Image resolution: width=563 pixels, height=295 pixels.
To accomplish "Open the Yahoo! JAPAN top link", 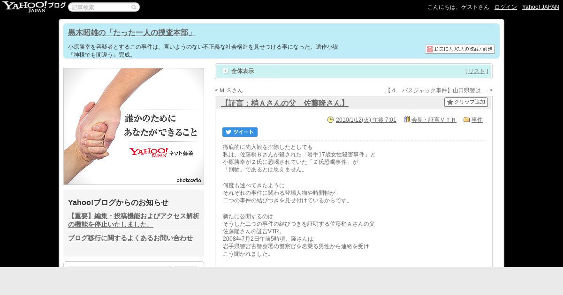I will pos(540,7).
